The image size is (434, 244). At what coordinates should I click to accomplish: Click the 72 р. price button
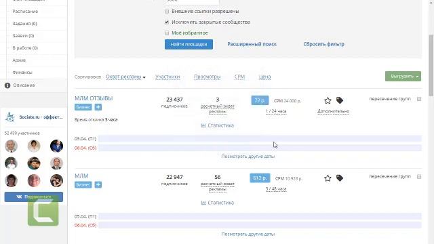[x=260, y=100]
